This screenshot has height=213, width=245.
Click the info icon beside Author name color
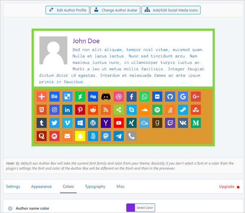click(10, 209)
